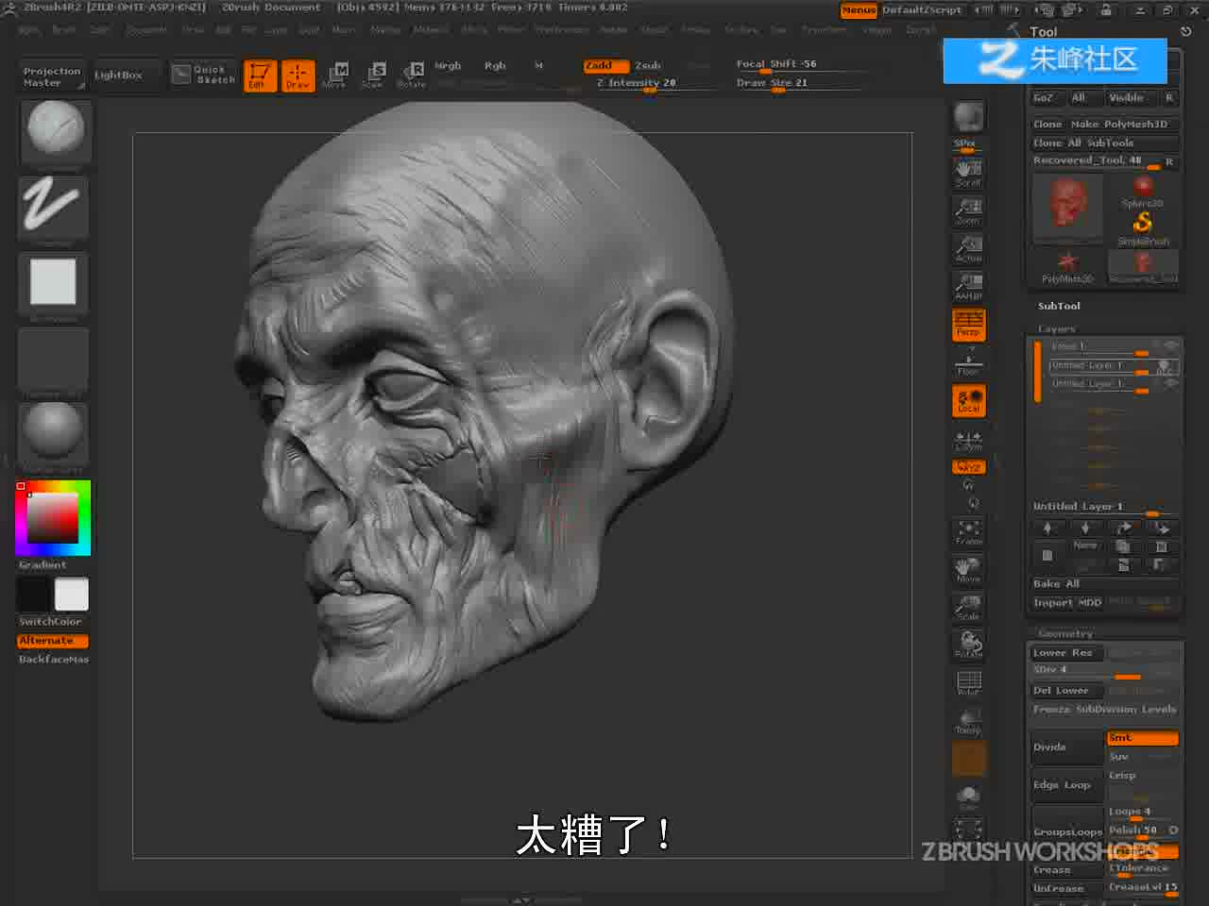Click the Quick Sketch icon

pos(203,75)
